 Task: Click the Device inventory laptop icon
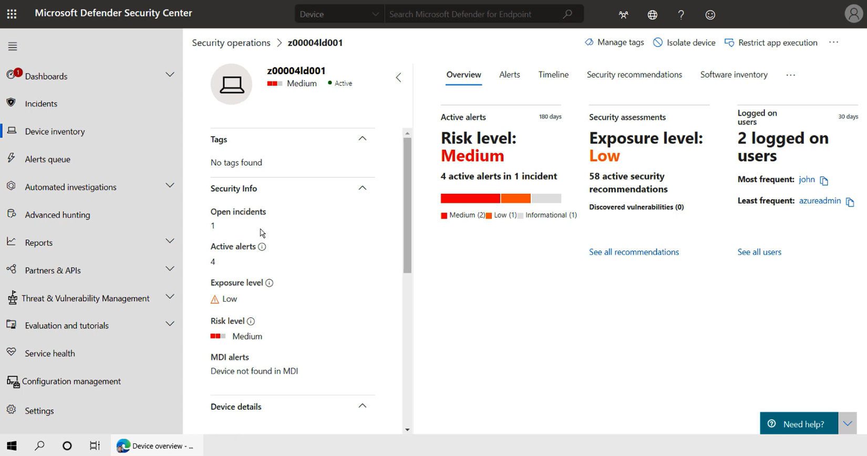[x=12, y=130]
